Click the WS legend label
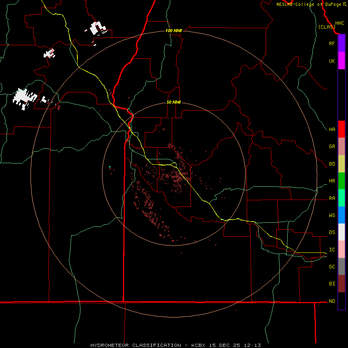Viewport: 348px width, 348px height. tap(332, 215)
